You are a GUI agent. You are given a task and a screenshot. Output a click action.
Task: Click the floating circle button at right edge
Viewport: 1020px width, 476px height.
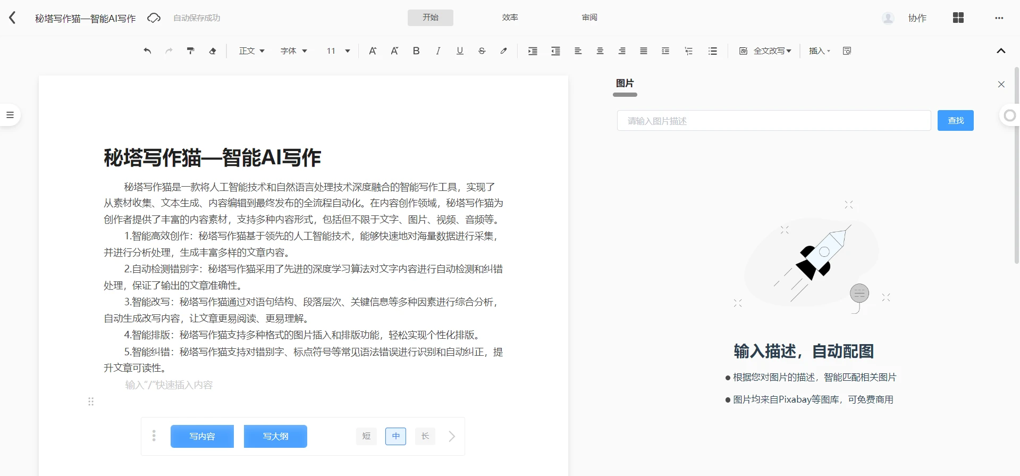(1009, 115)
